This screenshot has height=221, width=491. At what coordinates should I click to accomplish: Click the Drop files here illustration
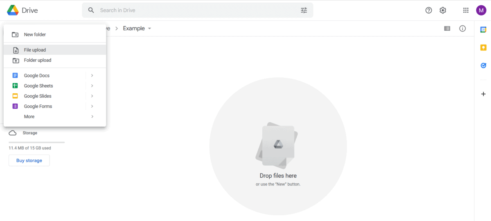point(278,146)
